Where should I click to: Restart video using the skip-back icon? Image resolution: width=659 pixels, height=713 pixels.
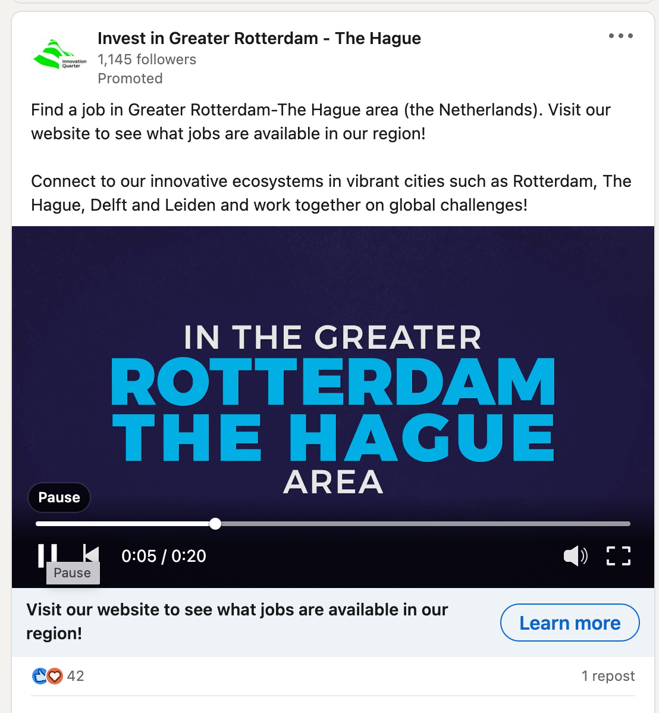(91, 555)
